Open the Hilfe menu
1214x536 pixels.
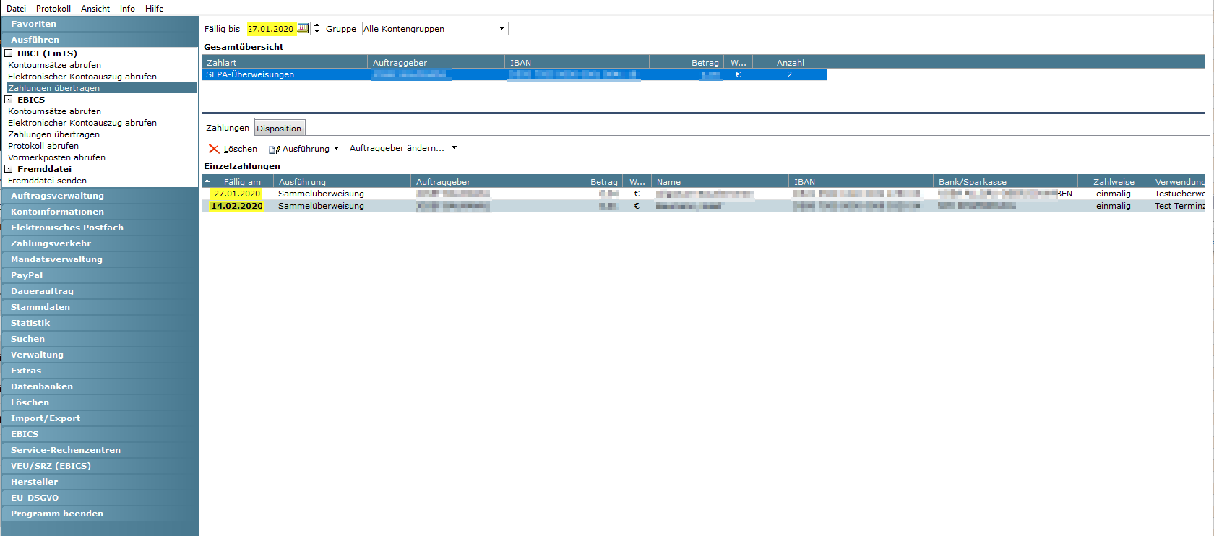(154, 9)
